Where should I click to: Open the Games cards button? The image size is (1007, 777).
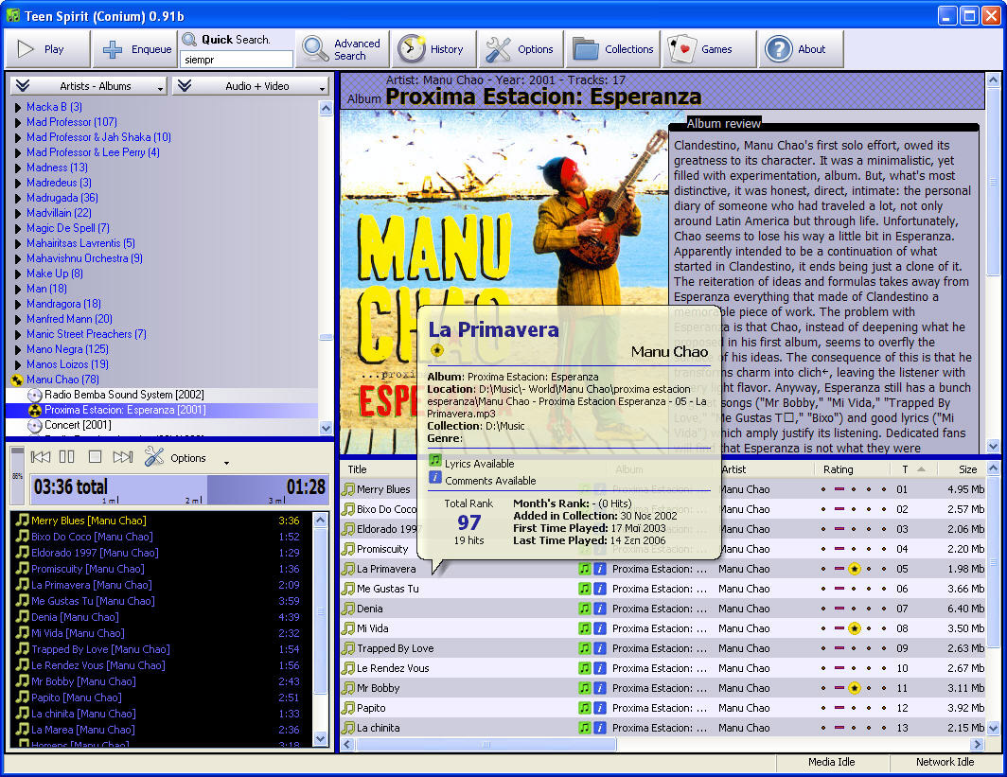[709, 49]
